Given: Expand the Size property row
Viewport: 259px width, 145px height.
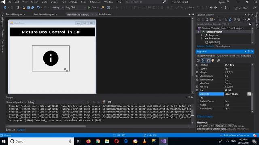Looking at the screenshot, I should pos(197,90).
